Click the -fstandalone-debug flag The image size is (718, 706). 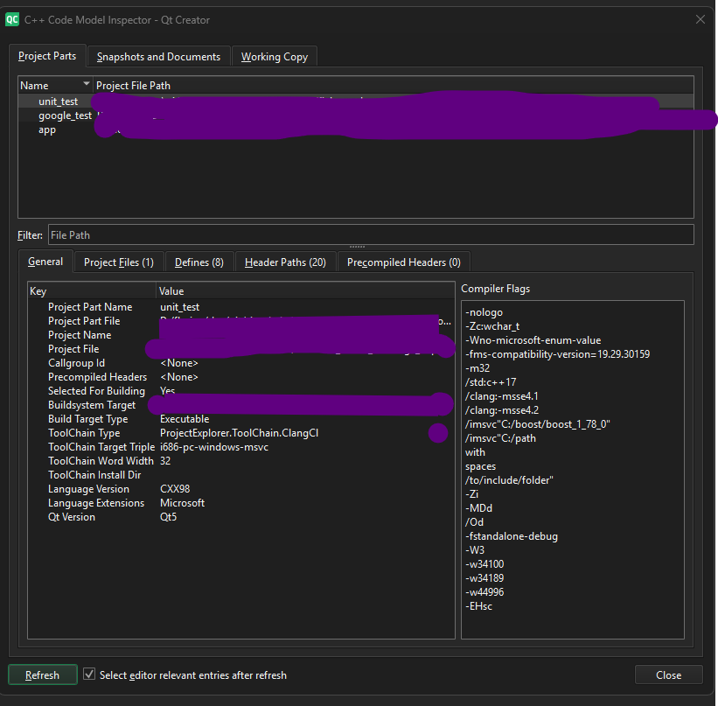[x=512, y=536]
